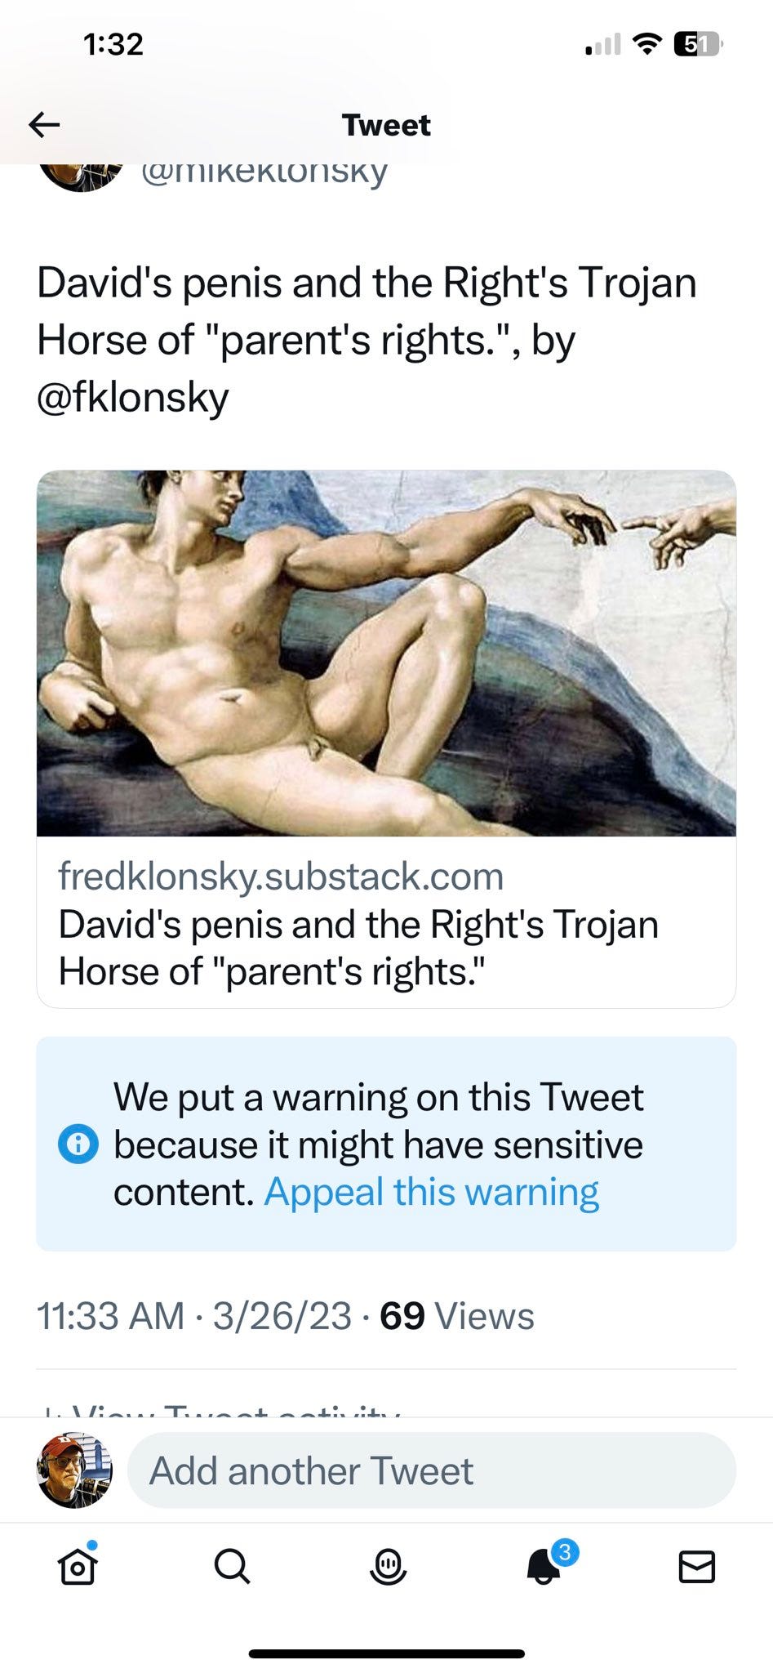
Task: Tap the @fklonsky mention in tweet
Action: coord(133,398)
